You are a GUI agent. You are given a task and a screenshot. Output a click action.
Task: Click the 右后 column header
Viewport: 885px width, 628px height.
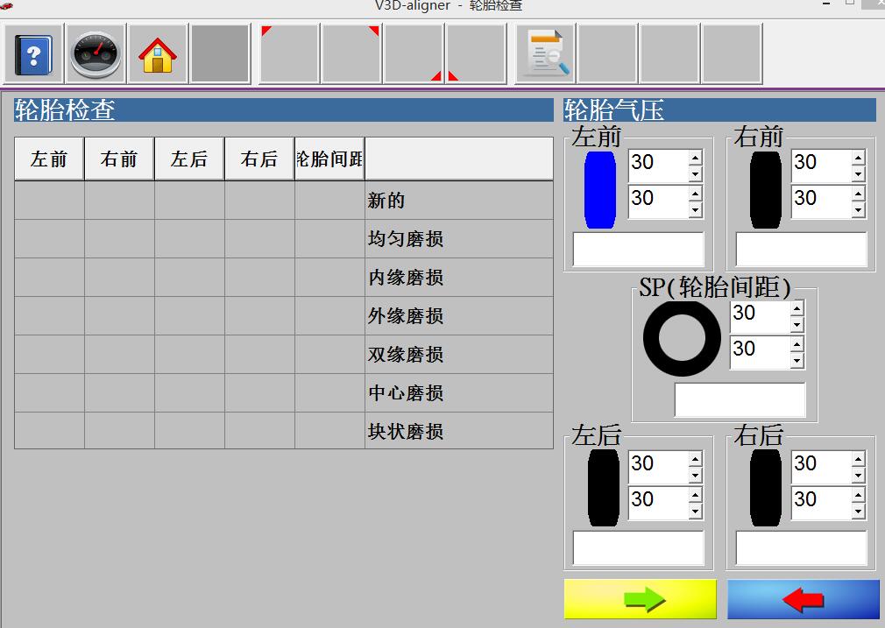(259, 159)
